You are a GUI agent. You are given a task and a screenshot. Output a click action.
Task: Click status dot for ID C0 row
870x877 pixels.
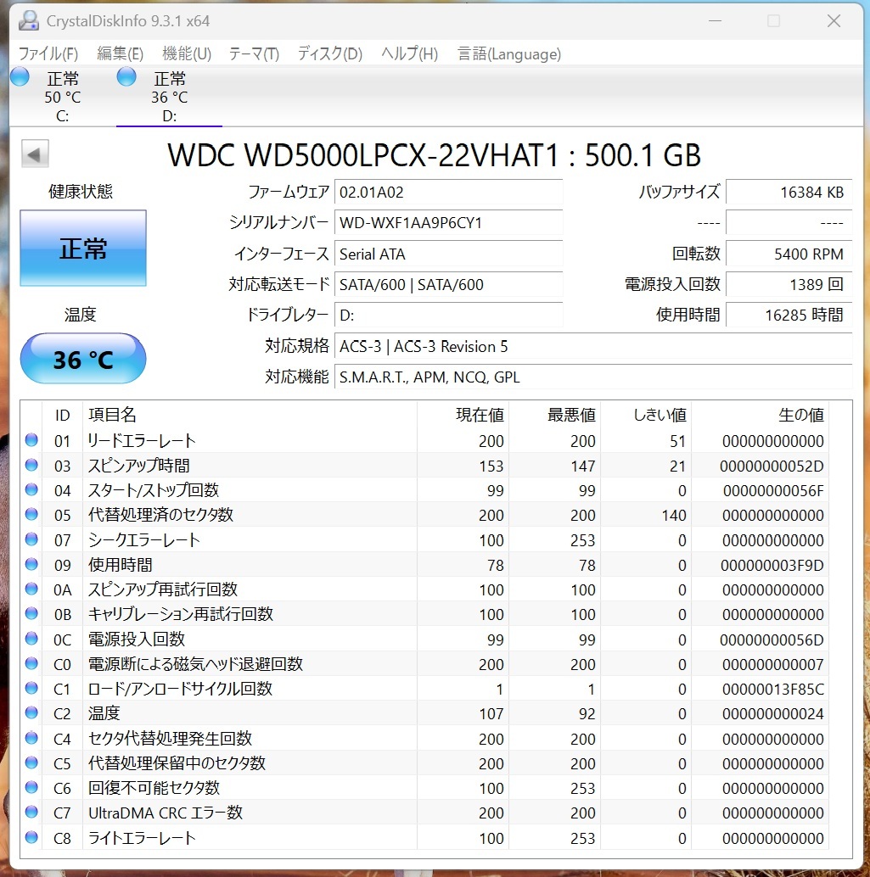click(31, 663)
